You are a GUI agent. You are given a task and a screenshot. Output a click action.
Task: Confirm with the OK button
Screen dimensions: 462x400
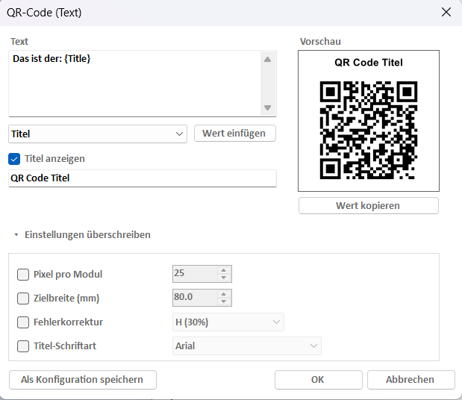pos(318,380)
